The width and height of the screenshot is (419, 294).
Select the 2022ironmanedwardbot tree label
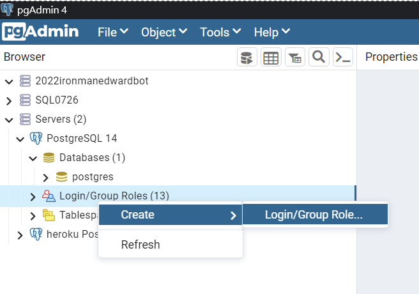[92, 81]
